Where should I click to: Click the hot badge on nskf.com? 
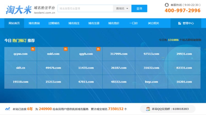(x=66, y=49)
